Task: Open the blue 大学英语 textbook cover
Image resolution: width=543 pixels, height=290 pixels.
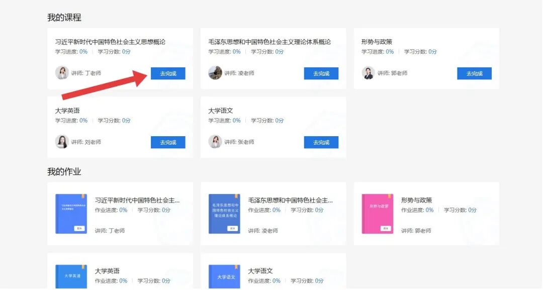Action: tap(70, 275)
